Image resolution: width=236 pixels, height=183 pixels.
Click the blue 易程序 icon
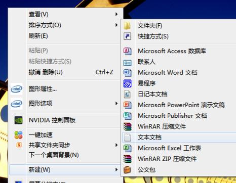pos(127,83)
